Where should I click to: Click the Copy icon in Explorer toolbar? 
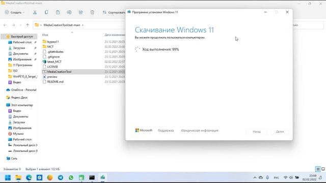46,12
